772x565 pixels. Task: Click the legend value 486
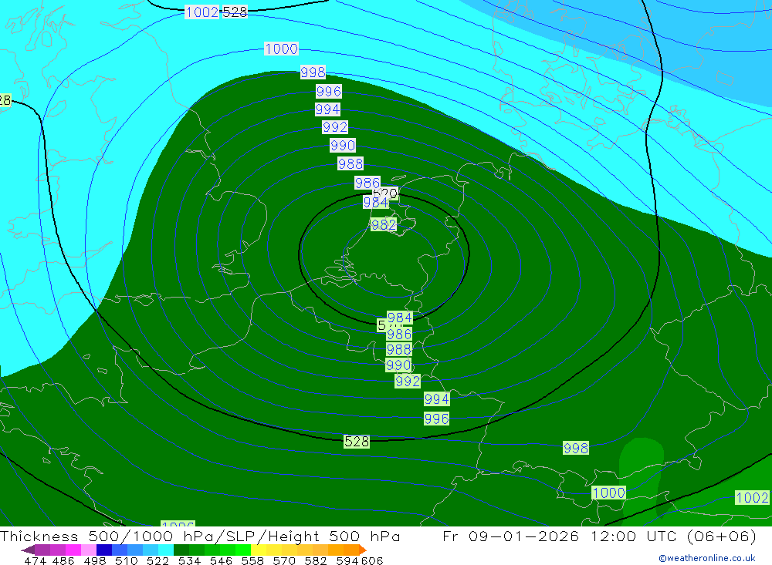click(63, 560)
